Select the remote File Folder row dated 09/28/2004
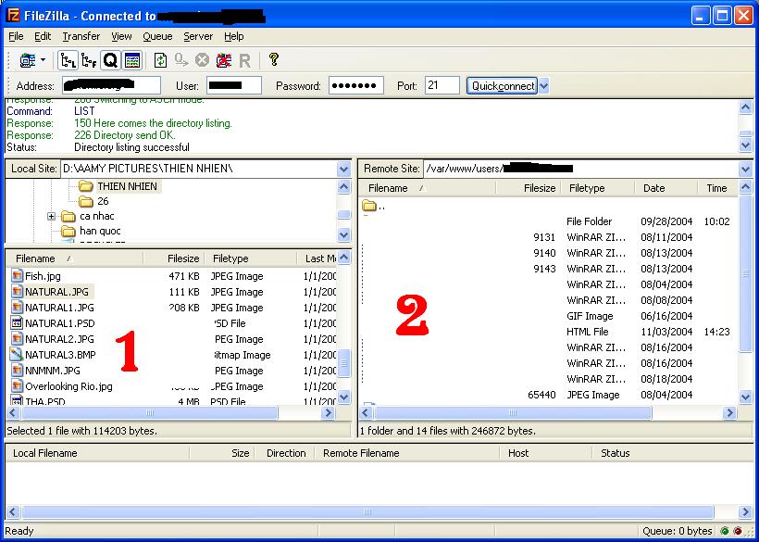This screenshot has height=542, width=759. 550,221
